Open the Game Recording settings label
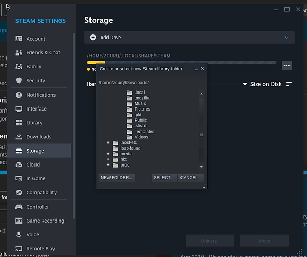 (45, 221)
